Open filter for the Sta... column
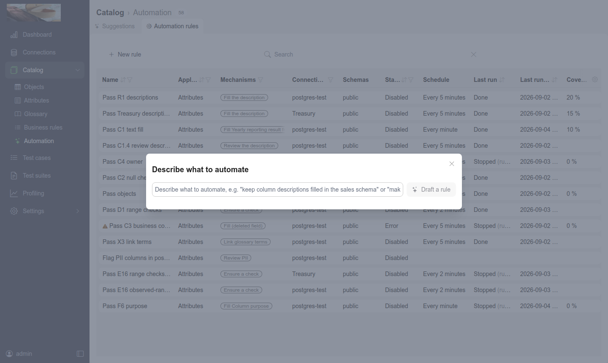 [x=411, y=80]
